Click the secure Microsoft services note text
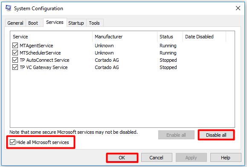The height and width of the screenshot is (167, 247). tap(73, 132)
